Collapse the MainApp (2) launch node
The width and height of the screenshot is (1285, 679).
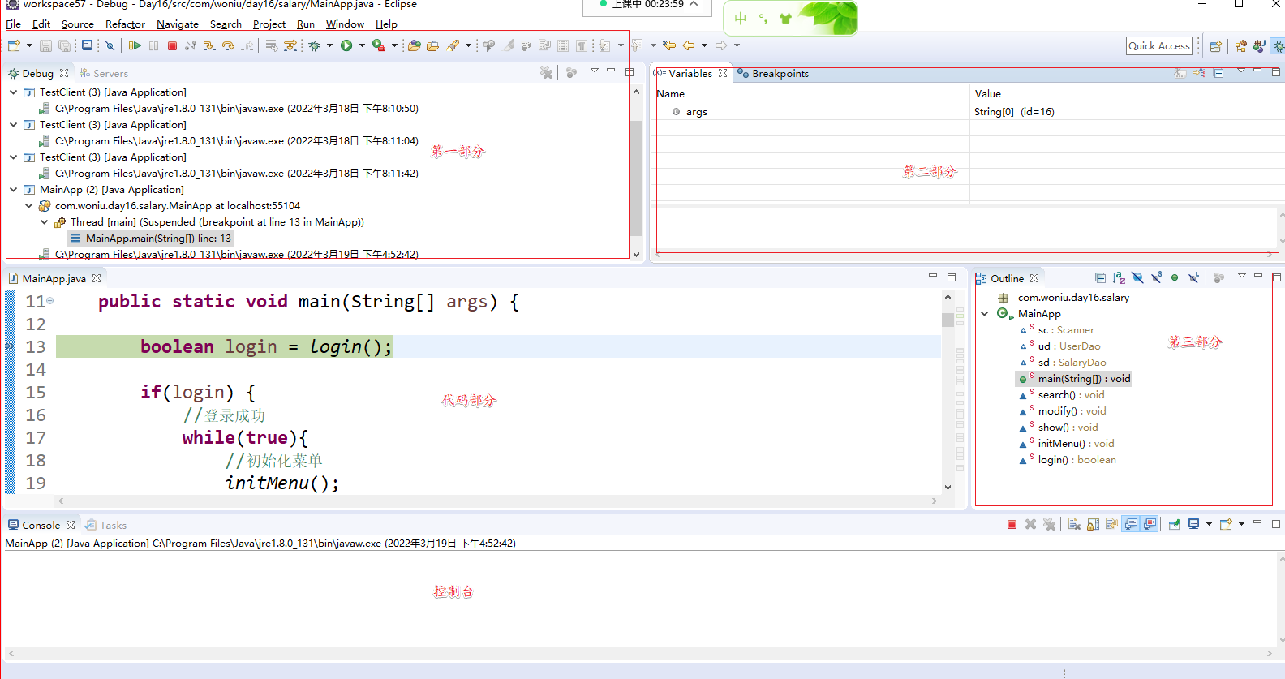pos(13,189)
